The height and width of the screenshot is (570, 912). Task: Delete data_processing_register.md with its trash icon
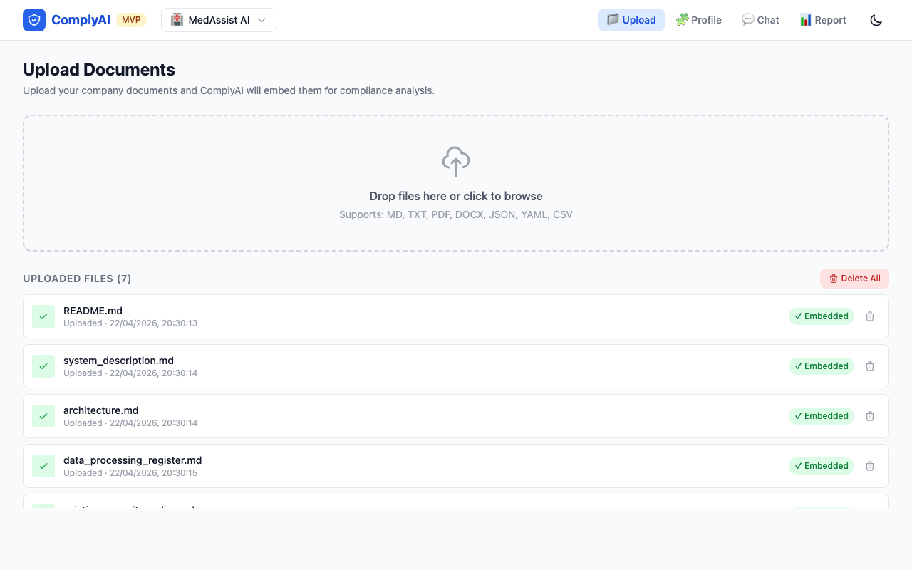(x=870, y=466)
